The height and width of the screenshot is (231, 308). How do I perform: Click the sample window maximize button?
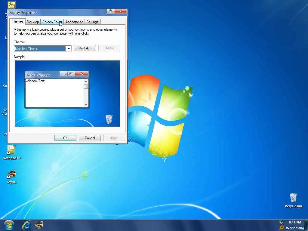(x=71, y=74)
